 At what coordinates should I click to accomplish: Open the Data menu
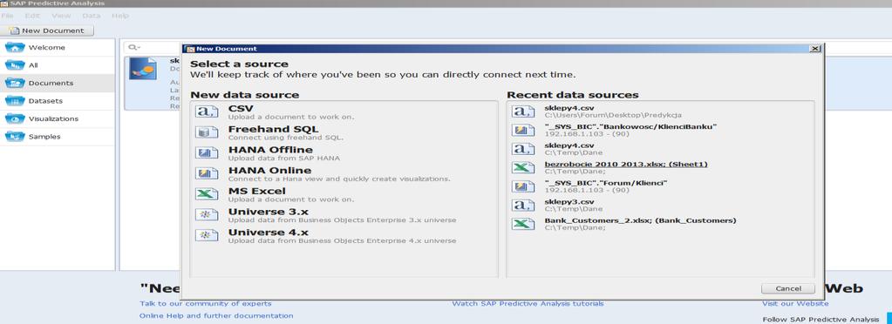tap(91, 16)
